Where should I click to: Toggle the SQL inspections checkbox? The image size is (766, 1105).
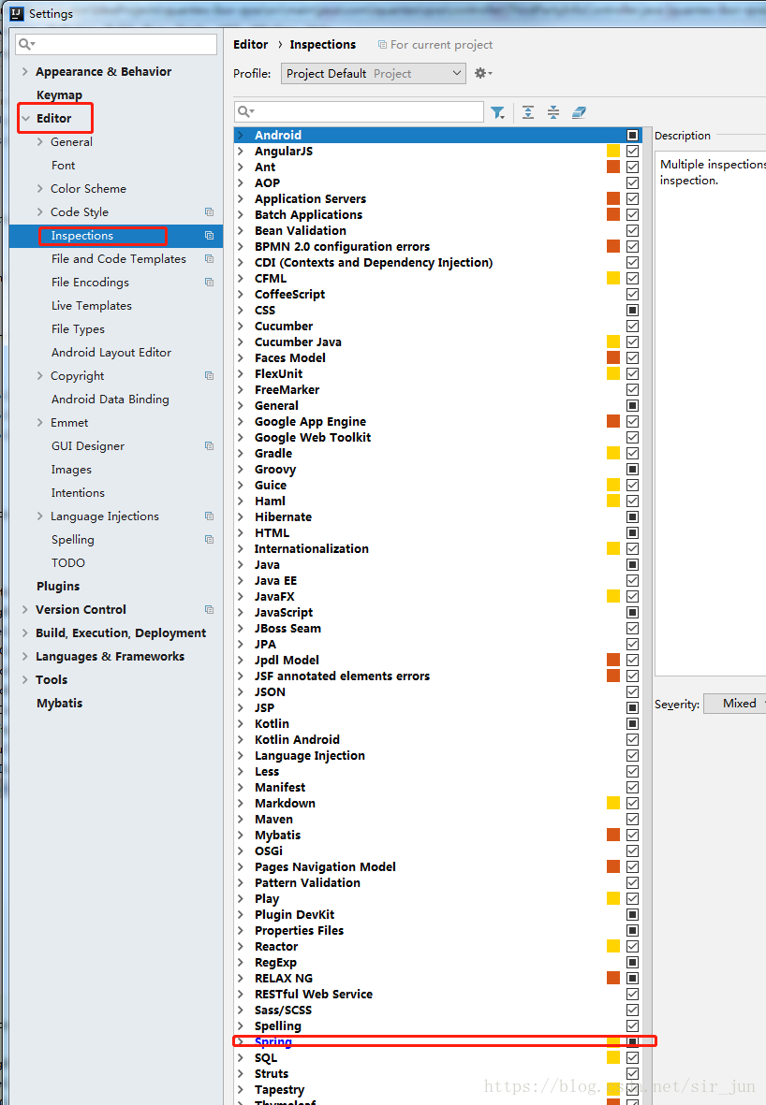coord(633,1058)
